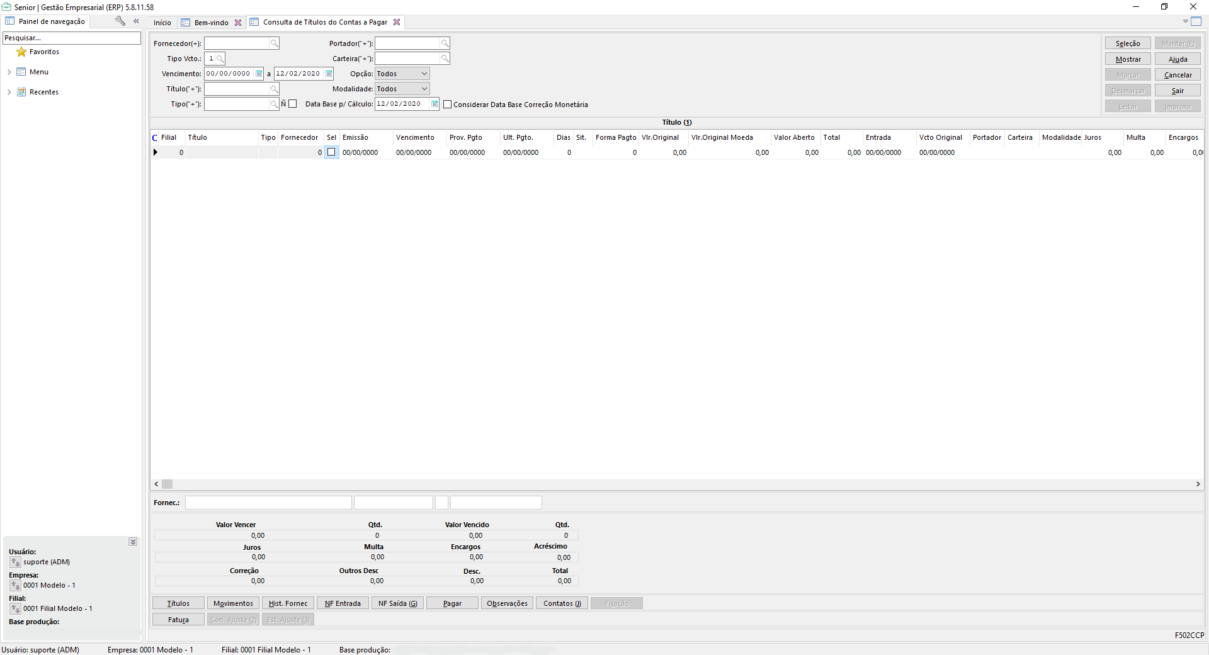Click the Contatos button
This screenshot has height=655, width=1209.
point(562,603)
